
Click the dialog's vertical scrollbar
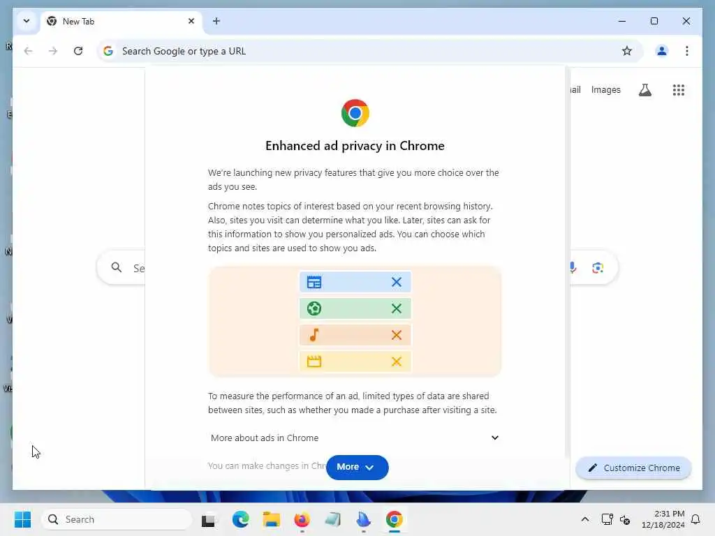[x=567, y=262]
